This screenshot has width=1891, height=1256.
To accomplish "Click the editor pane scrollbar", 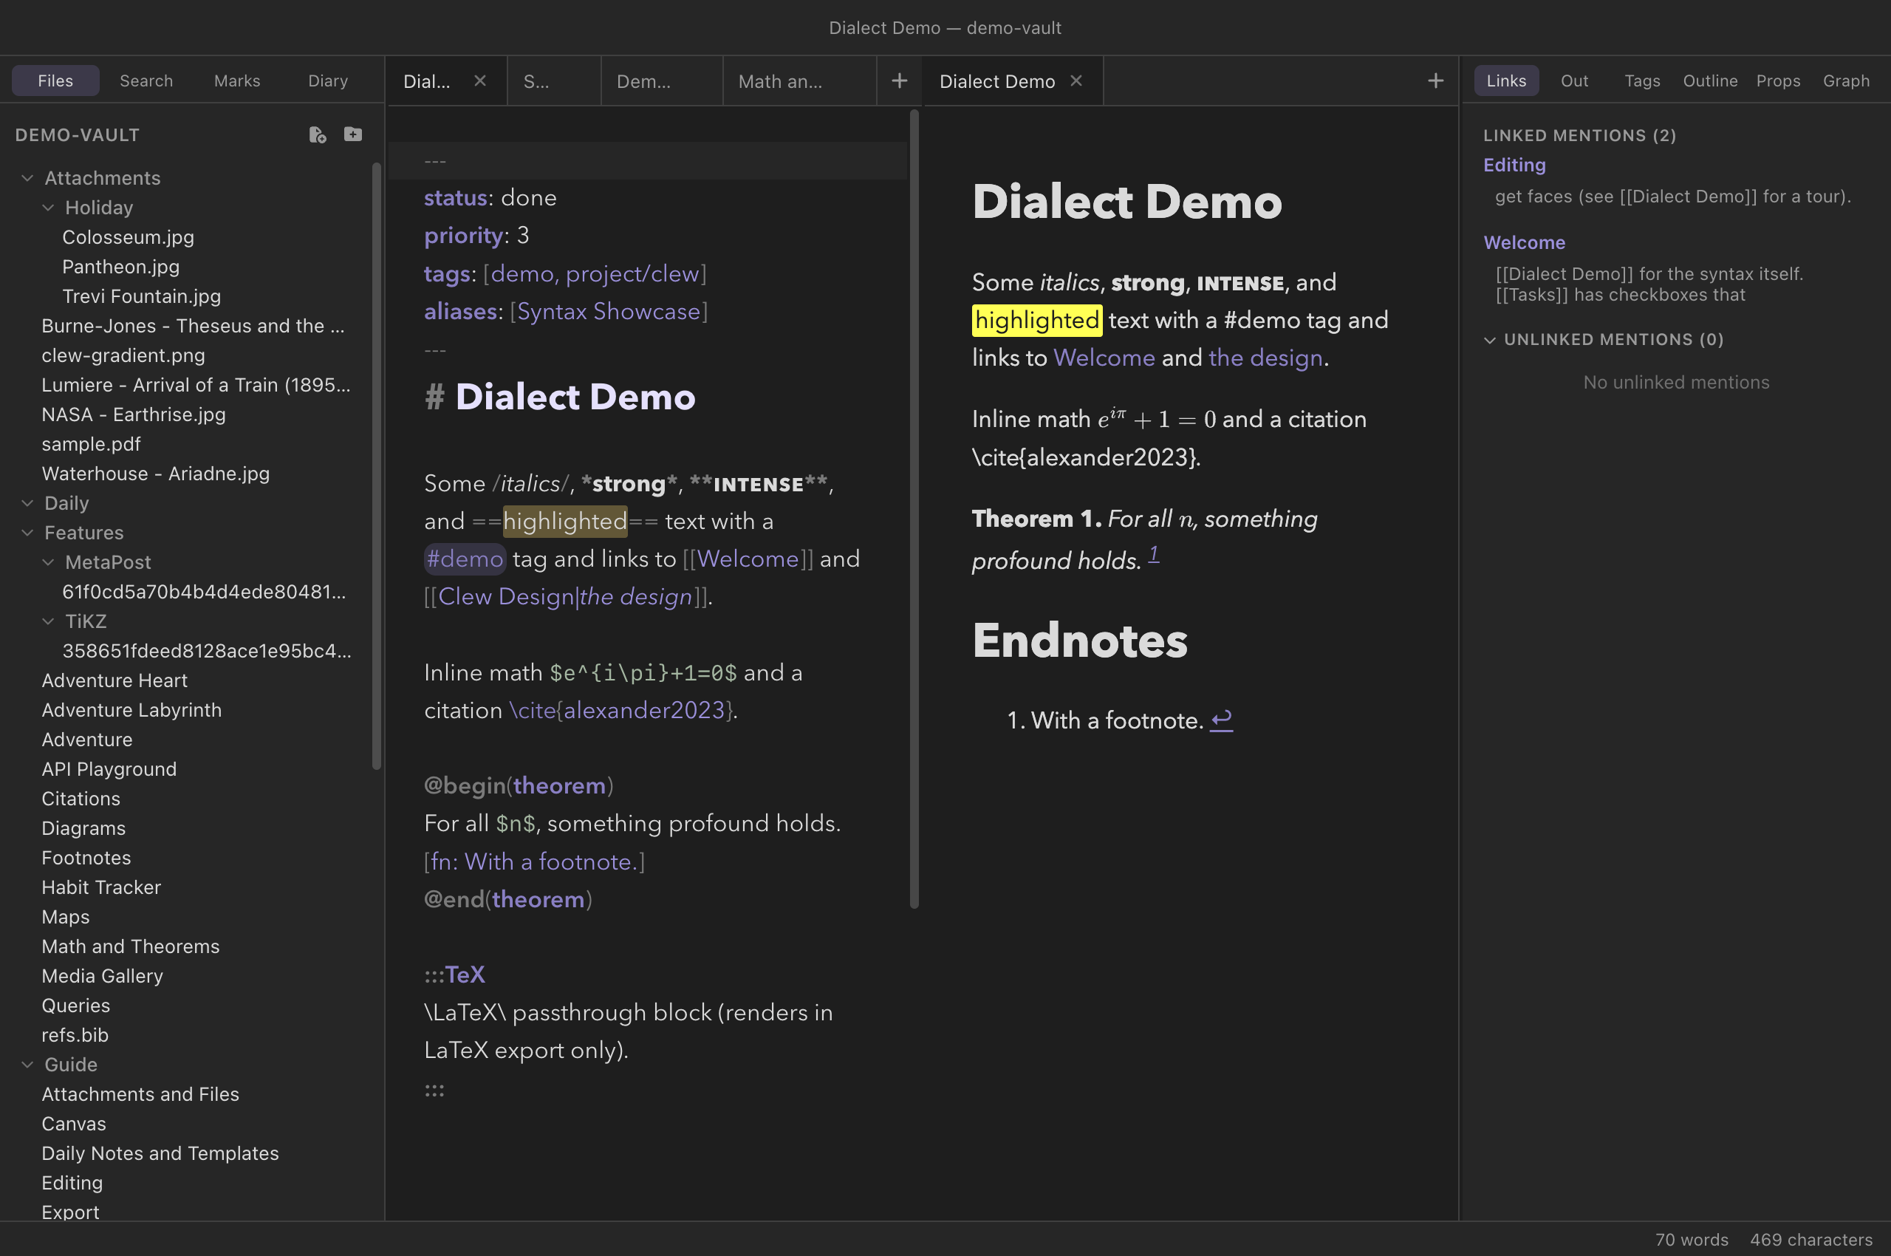I will pyautogui.click(x=914, y=510).
